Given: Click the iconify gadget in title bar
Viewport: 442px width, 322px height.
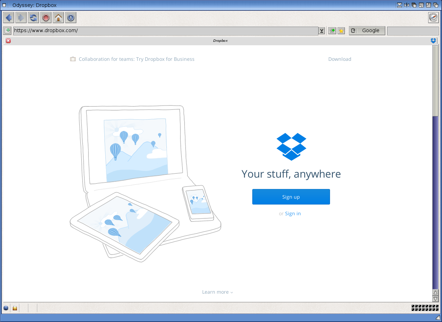Looking at the screenshot, I should 399,5.
